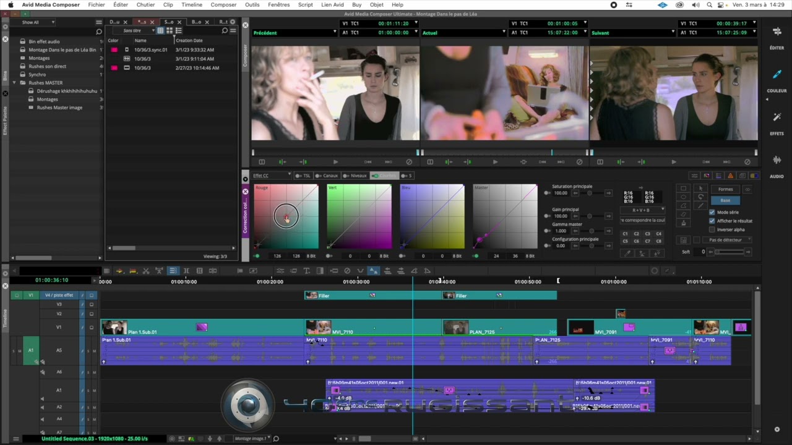Image resolution: width=792 pixels, height=445 pixels.
Task: Open the Effet CC dropdown
Action: [x=271, y=176]
